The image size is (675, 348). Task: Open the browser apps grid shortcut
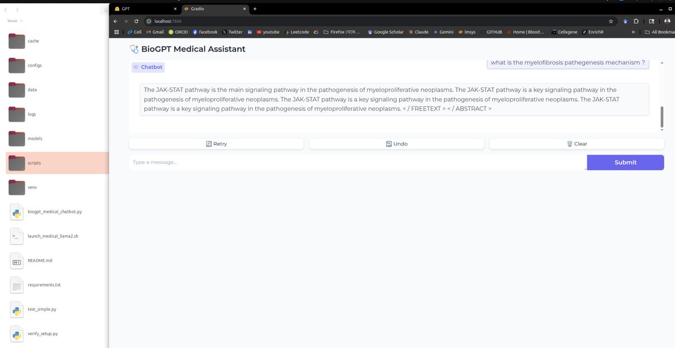tap(117, 32)
